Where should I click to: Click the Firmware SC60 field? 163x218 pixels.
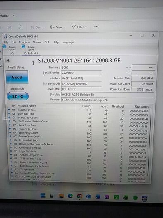pos(81,67)
